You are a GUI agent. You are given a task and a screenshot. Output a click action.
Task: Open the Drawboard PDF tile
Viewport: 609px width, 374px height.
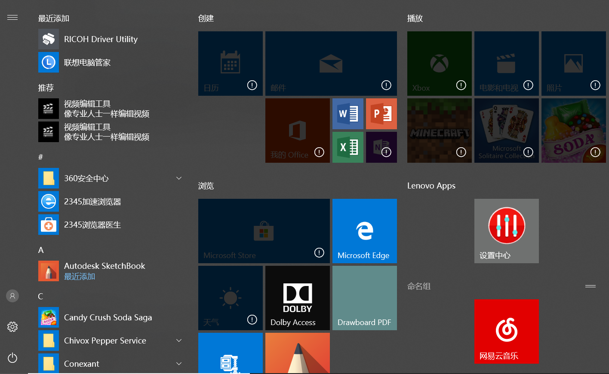[x=365, y=298]
